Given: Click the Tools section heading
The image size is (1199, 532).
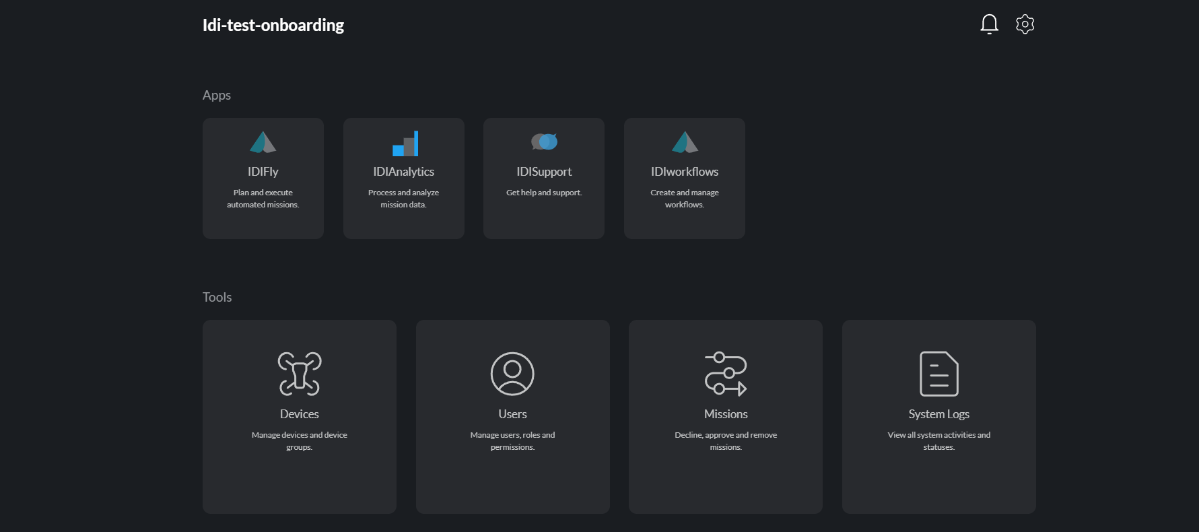Looking at the screenshot, I should (x=217, y=297).
